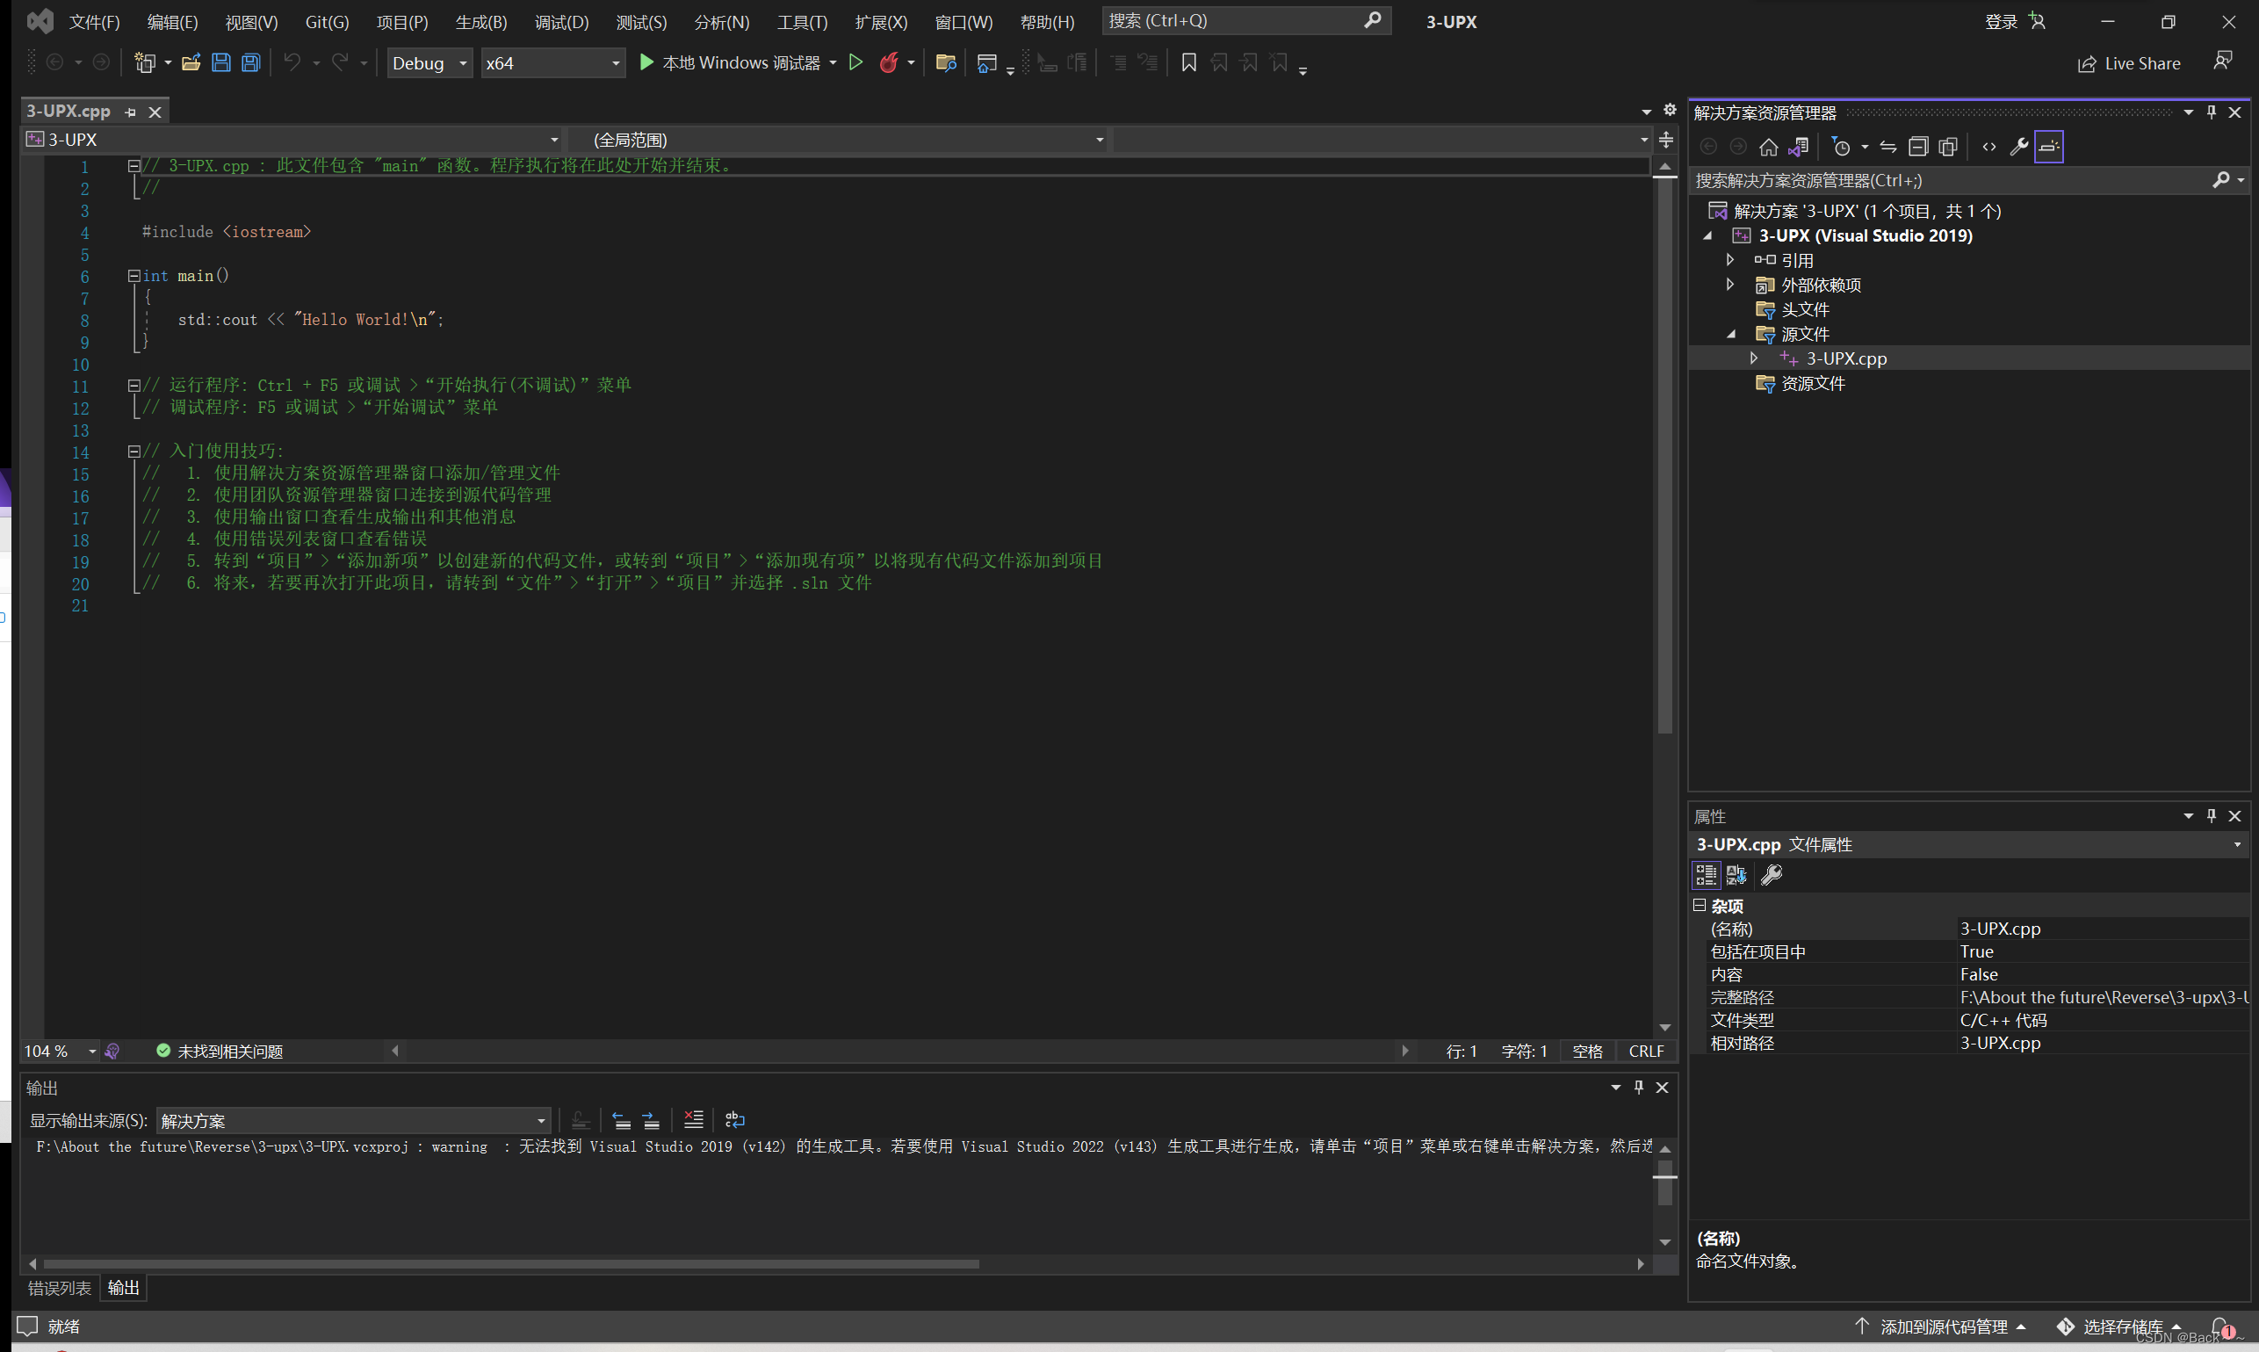Click the Save All toolbar icon
The height and width of the screenshot is (1352, 2259).
tap(250, 63)
